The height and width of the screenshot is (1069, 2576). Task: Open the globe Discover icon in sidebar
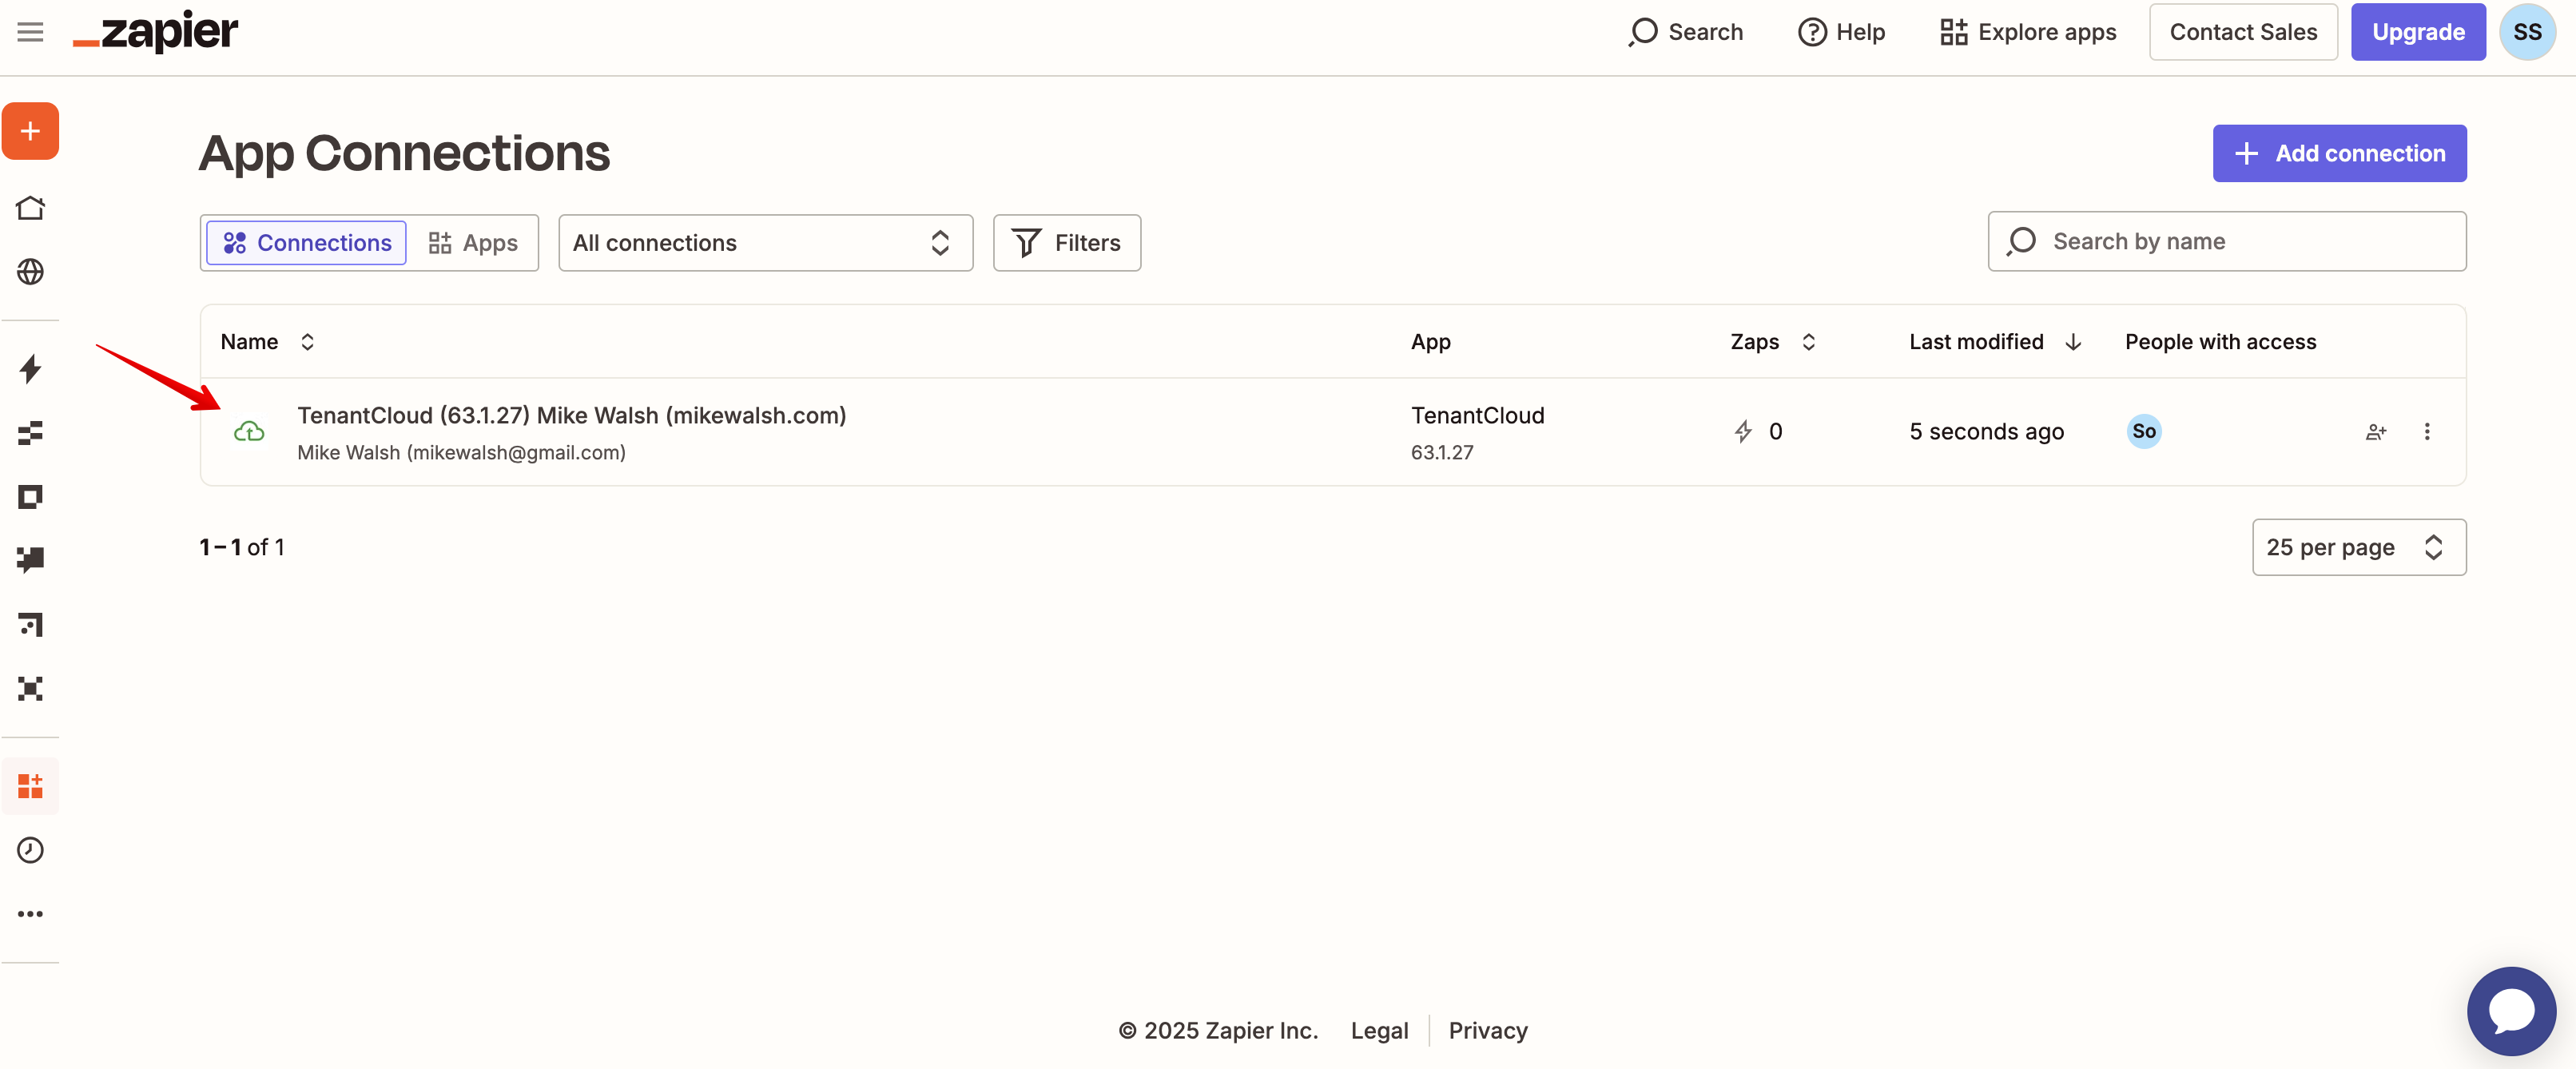click(30, 272)
